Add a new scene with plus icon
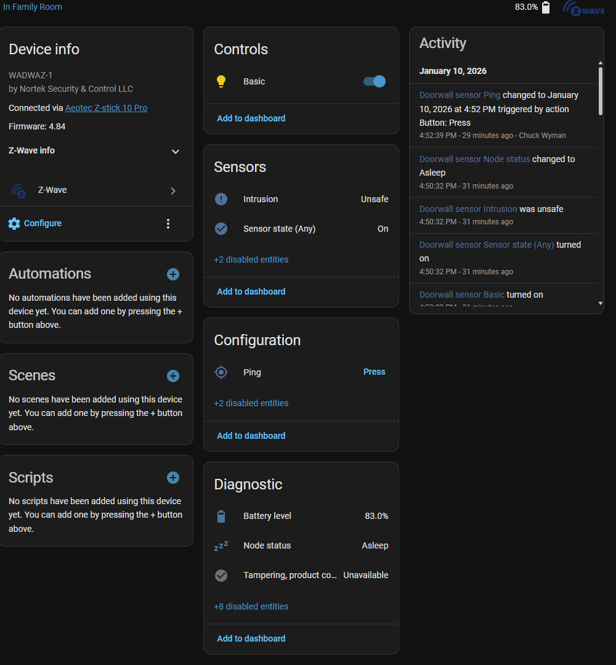Screen dimensions: 616x665 (x=173, y=376)
